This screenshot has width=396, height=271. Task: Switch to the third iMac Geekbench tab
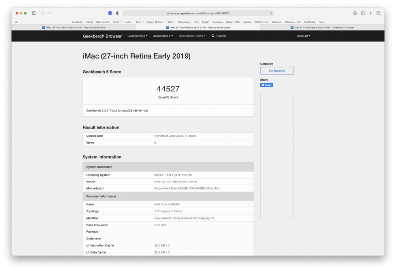(322, 27)
